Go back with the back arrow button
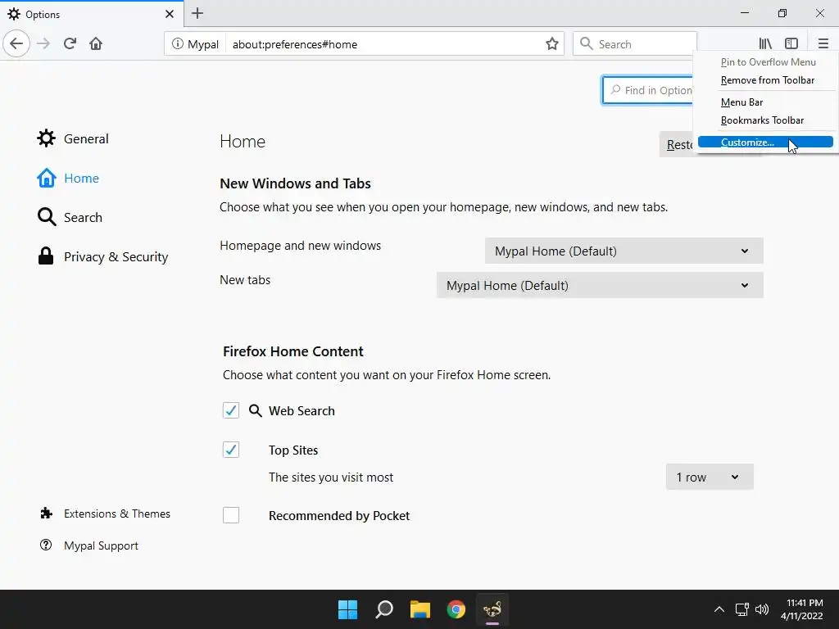The height and width of the screenshot is (629, 839). (16, 43)
